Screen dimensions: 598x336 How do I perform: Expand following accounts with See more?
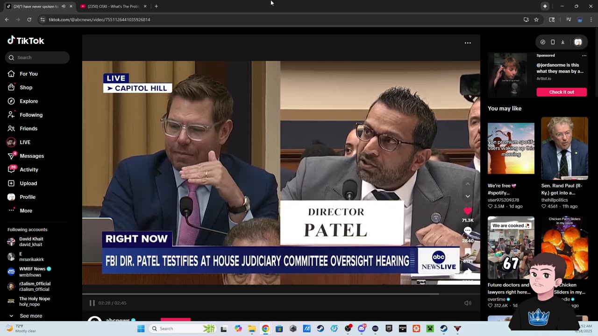tap(31, 316)
